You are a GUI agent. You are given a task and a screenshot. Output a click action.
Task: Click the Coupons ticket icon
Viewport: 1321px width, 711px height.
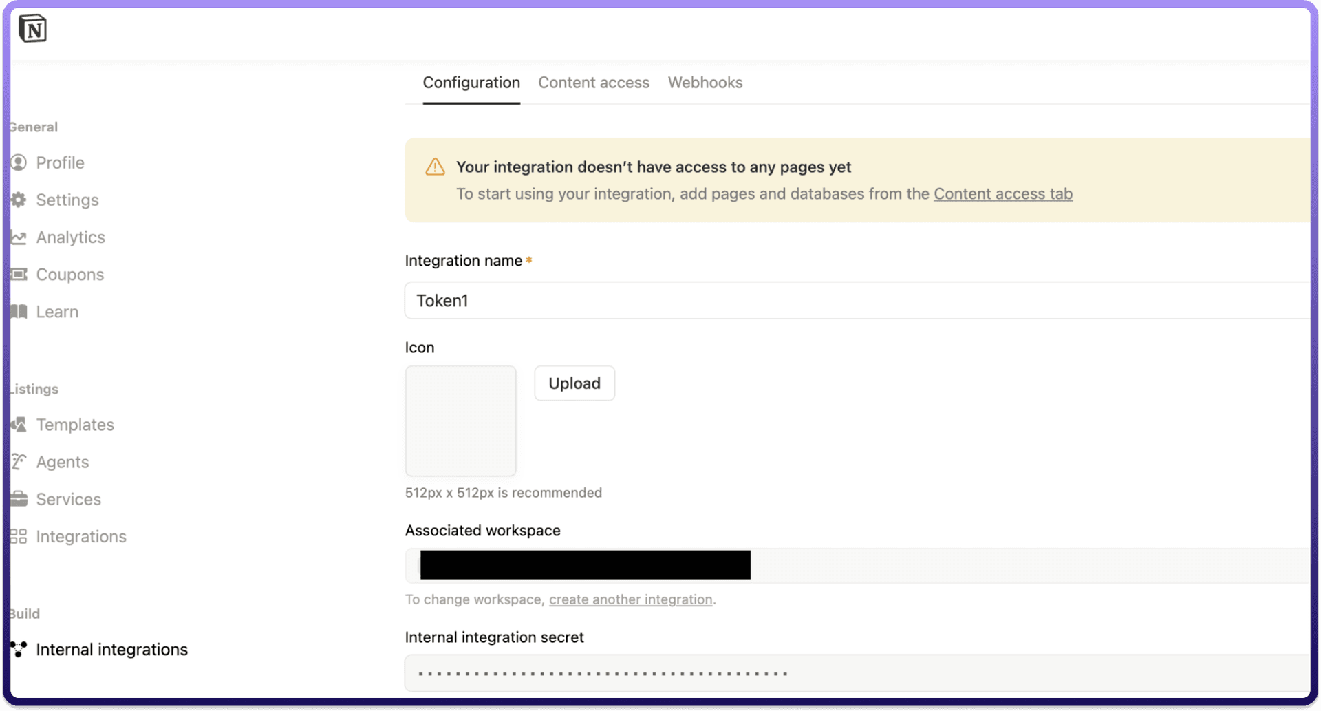[19, 275]
